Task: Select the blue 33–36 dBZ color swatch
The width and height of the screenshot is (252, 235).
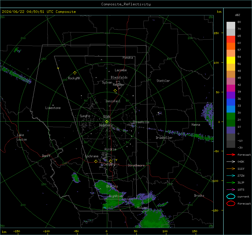Action: (231, 102)
